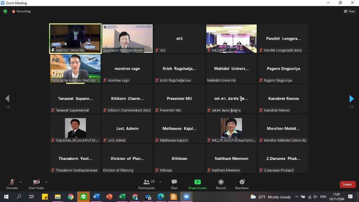Click the Record button
The width and height of the screenshot is (359, 202).
point(221,184)
